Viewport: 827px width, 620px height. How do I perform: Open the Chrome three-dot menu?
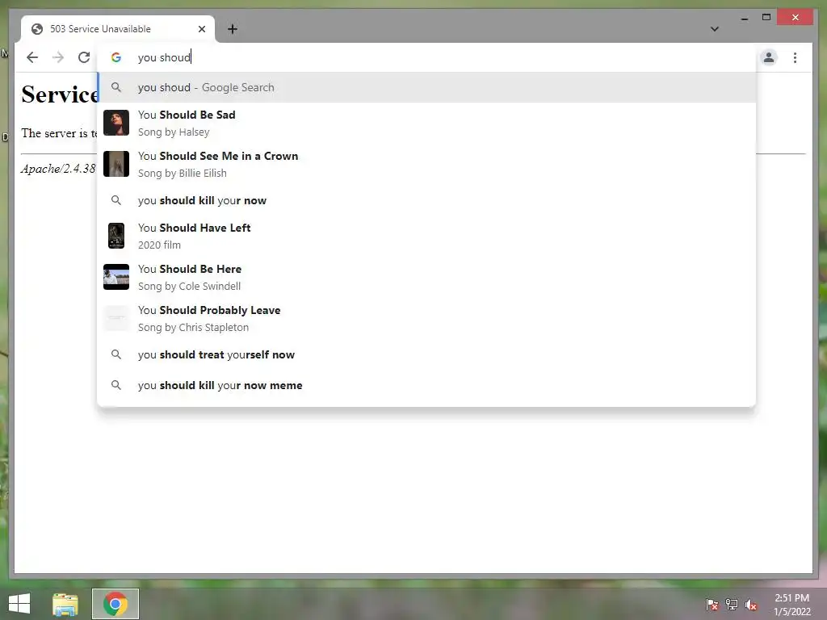coord(795,57)
